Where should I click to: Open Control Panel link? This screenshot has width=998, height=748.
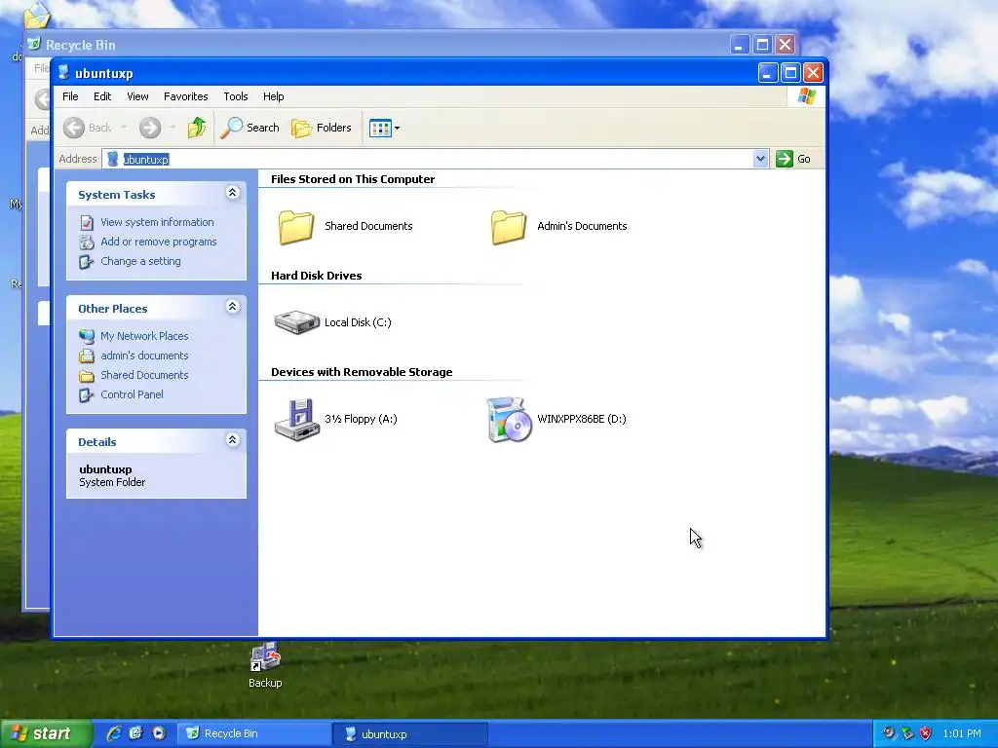tap(132, 394)
